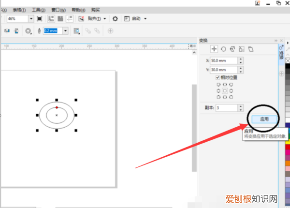This screenshot has height=208, width=290.
Task: Click the X position 50.0 mm field
Action: click(x=224, y=60)
